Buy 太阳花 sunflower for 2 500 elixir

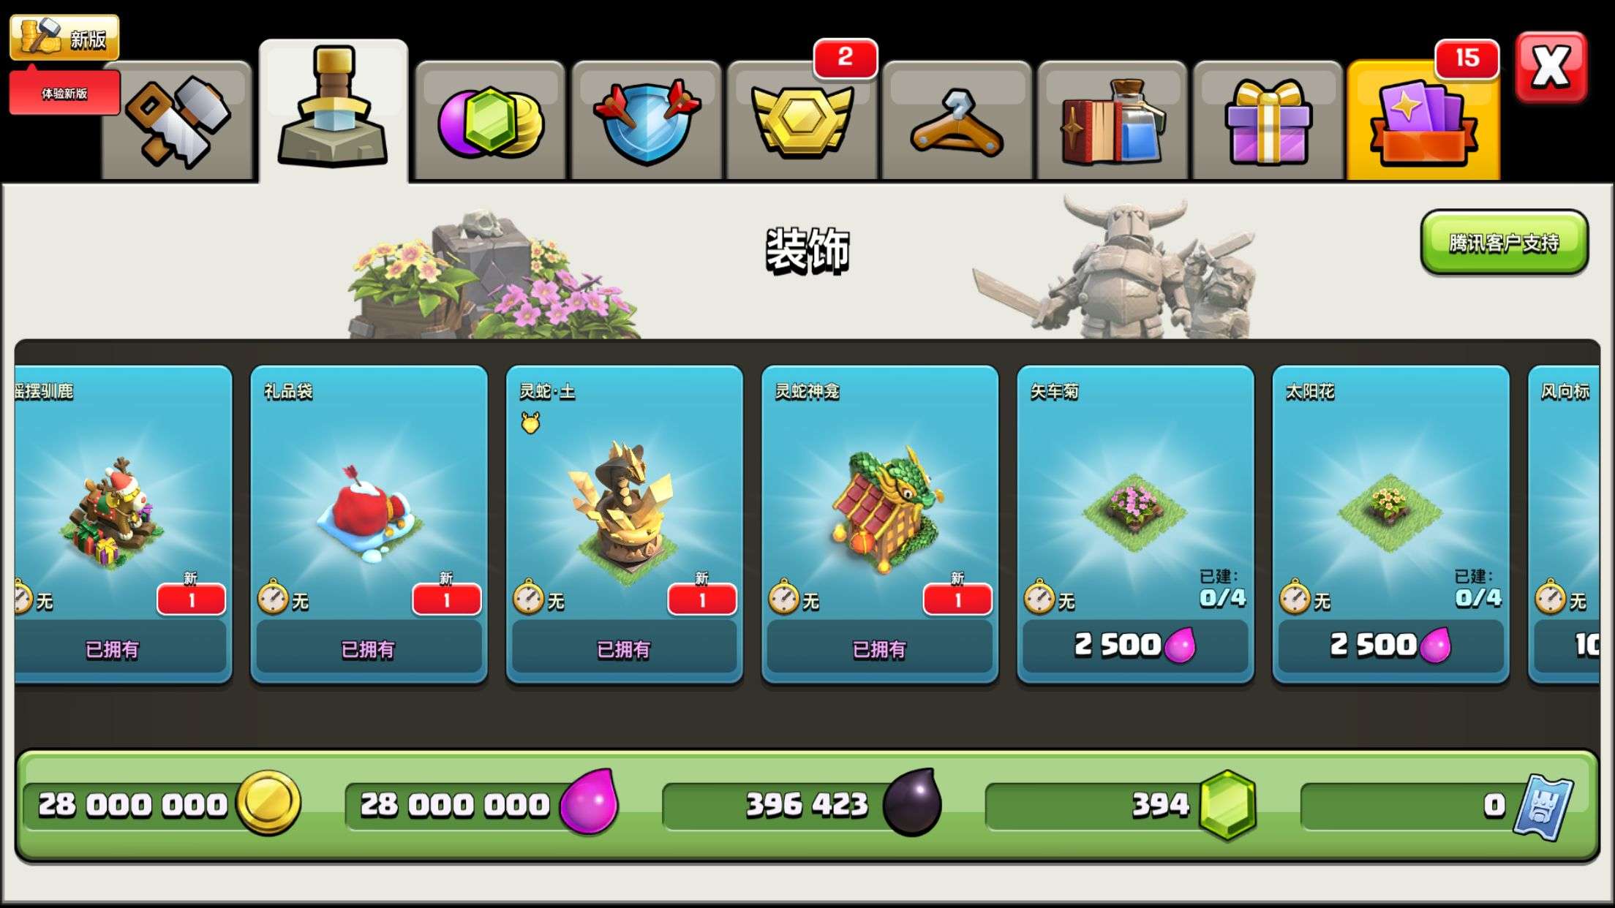coord(1390,646)
